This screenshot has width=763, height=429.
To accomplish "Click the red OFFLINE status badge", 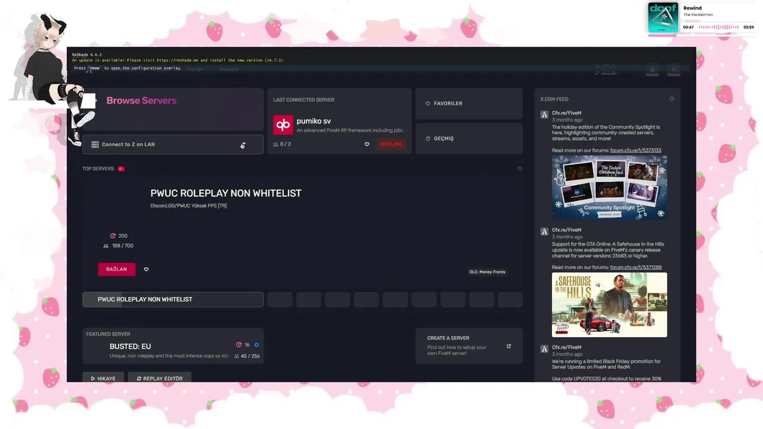I will coord(391,144).
